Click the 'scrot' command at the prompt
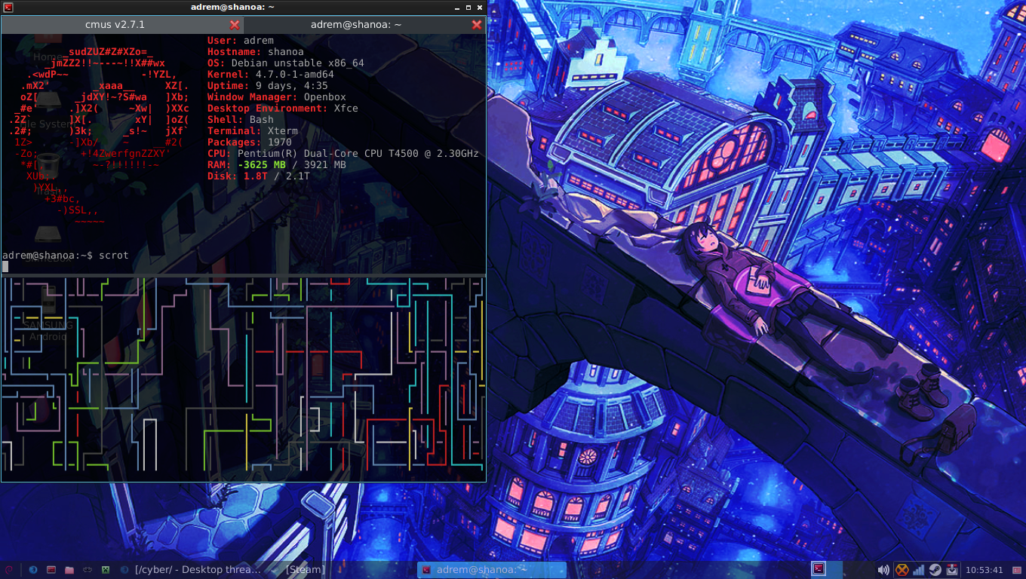Image resolution: width=1026 pixels, height=579 pixels. 114,256
